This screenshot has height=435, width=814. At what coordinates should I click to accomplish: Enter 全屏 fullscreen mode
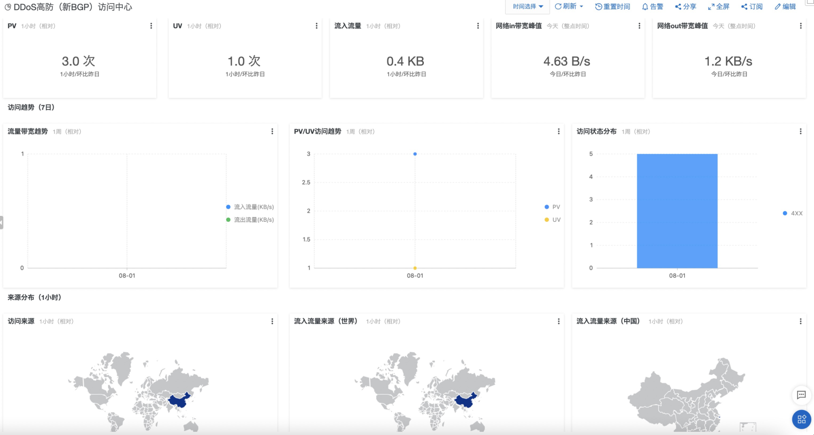[x=718, y=7]
